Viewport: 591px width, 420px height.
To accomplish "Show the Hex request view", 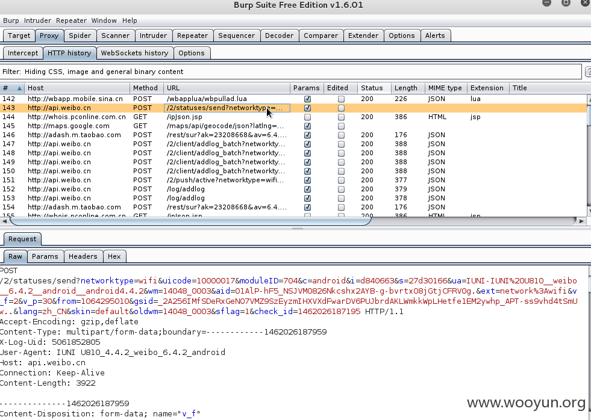I will (x=114, y=256).
